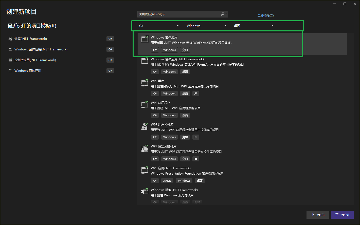Click the Windows tag under WPF 应用程序
This screenshot has height=225, width=360.
click(169, 115)
